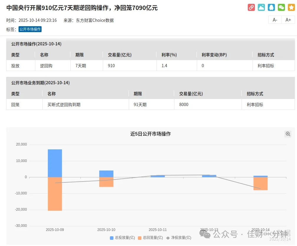
Task: Select blue bar for 2025-10-09
Action: point(55,163)
